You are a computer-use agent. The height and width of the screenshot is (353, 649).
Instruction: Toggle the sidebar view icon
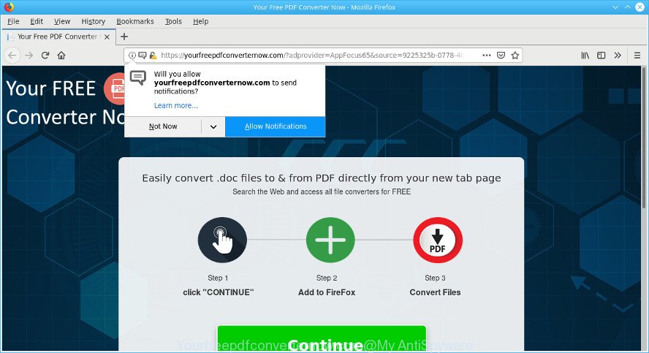[x=601, y=55]
